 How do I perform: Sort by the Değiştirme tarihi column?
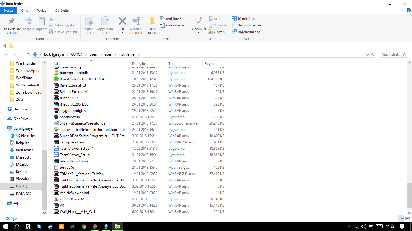click(148, 64)
